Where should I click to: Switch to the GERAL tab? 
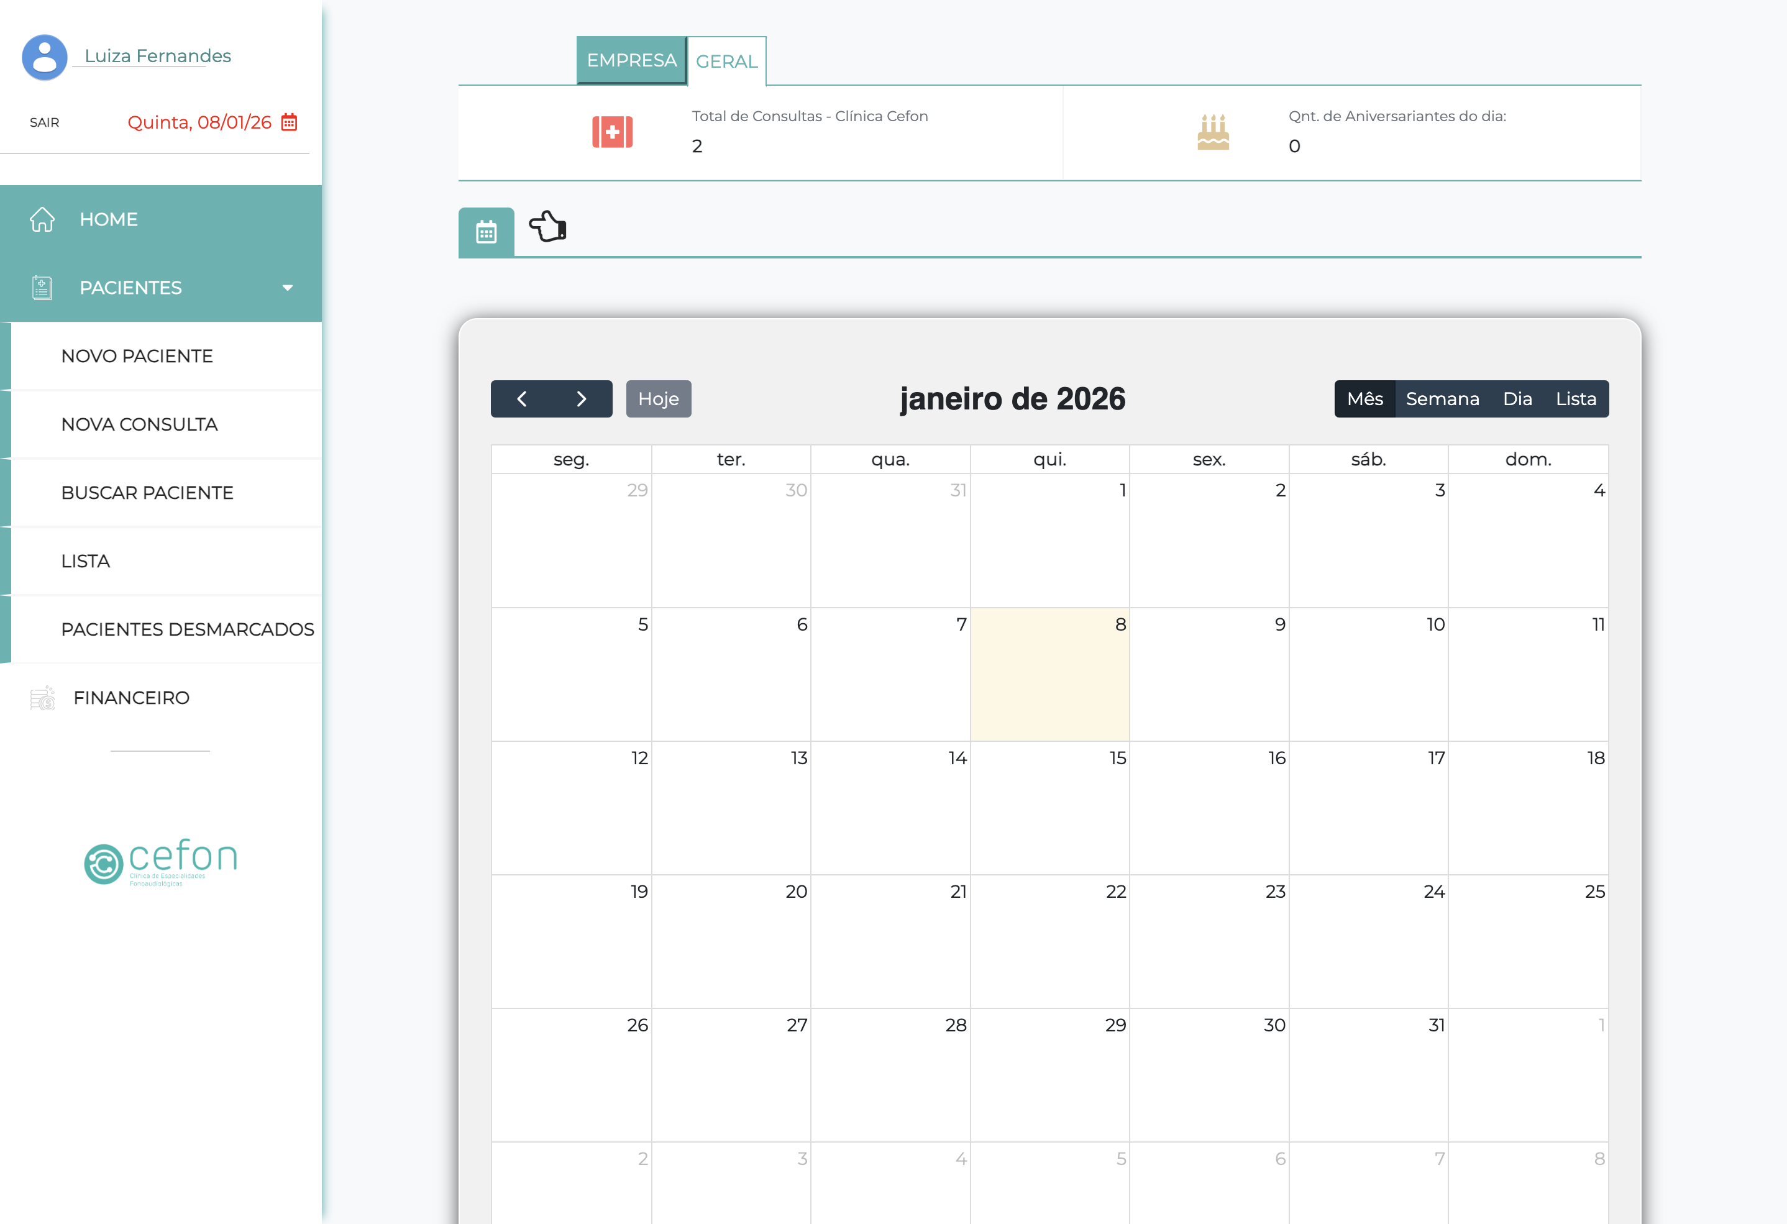[726, 62]
